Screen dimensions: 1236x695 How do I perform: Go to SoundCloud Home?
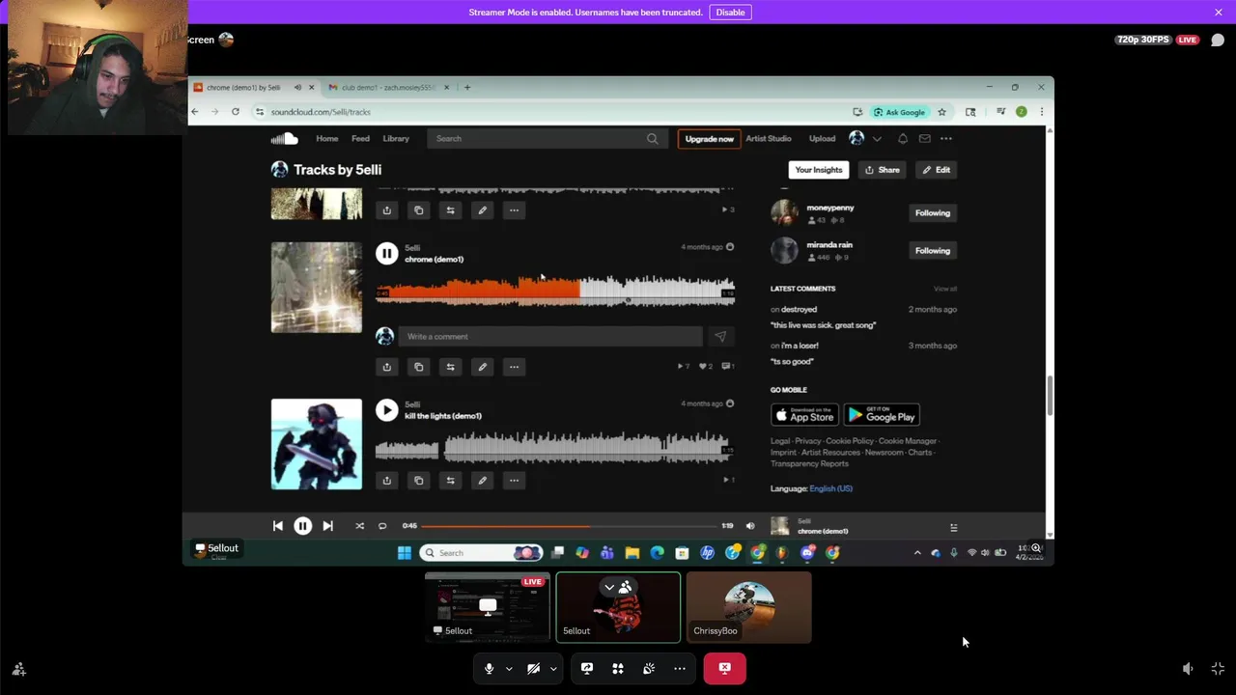click(x=327, y=139)
